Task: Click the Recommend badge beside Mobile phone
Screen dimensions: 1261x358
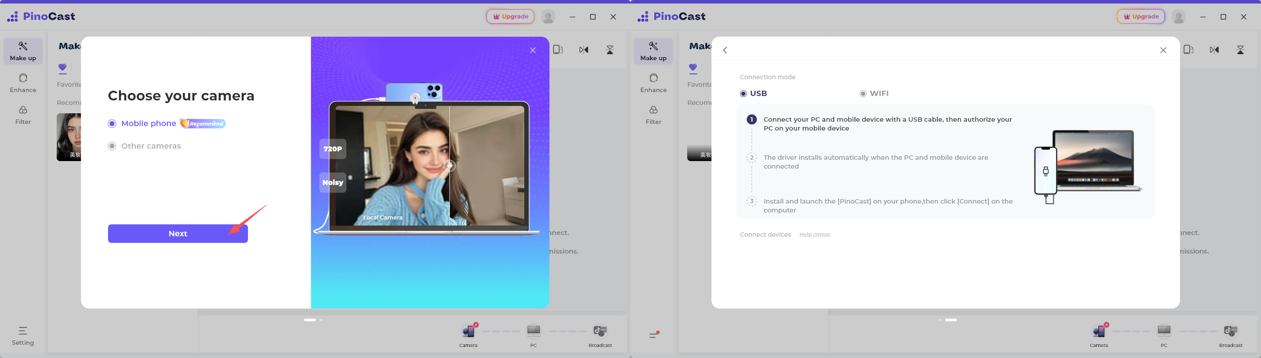Action: [x=203, y=123]
